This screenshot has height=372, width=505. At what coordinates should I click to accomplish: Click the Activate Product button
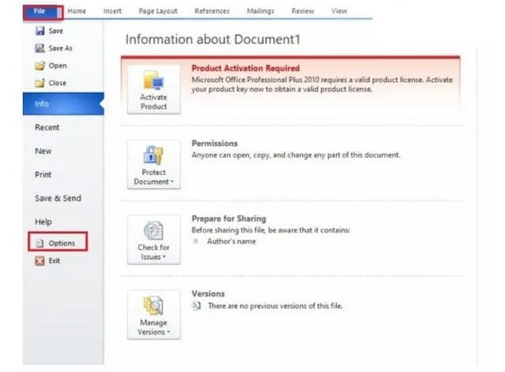tap(154, 89)
